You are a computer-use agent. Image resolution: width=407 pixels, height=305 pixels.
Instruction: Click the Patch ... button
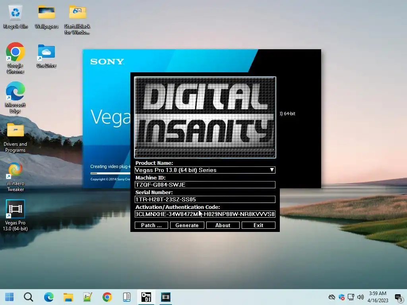point(151,225)
